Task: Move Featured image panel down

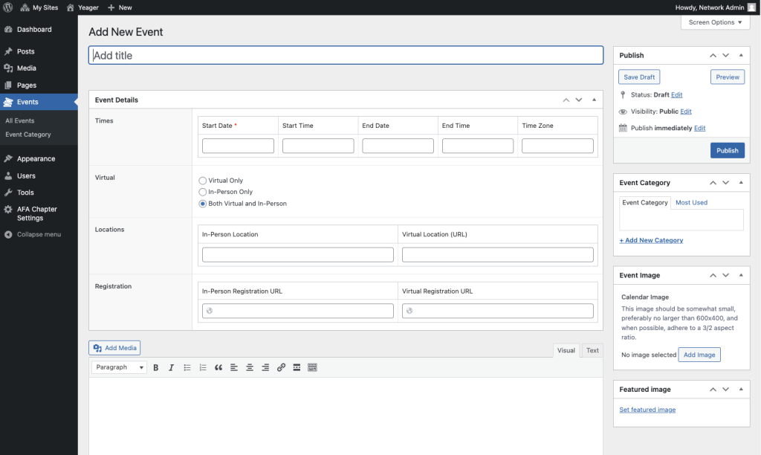Action: pos(725,390)
